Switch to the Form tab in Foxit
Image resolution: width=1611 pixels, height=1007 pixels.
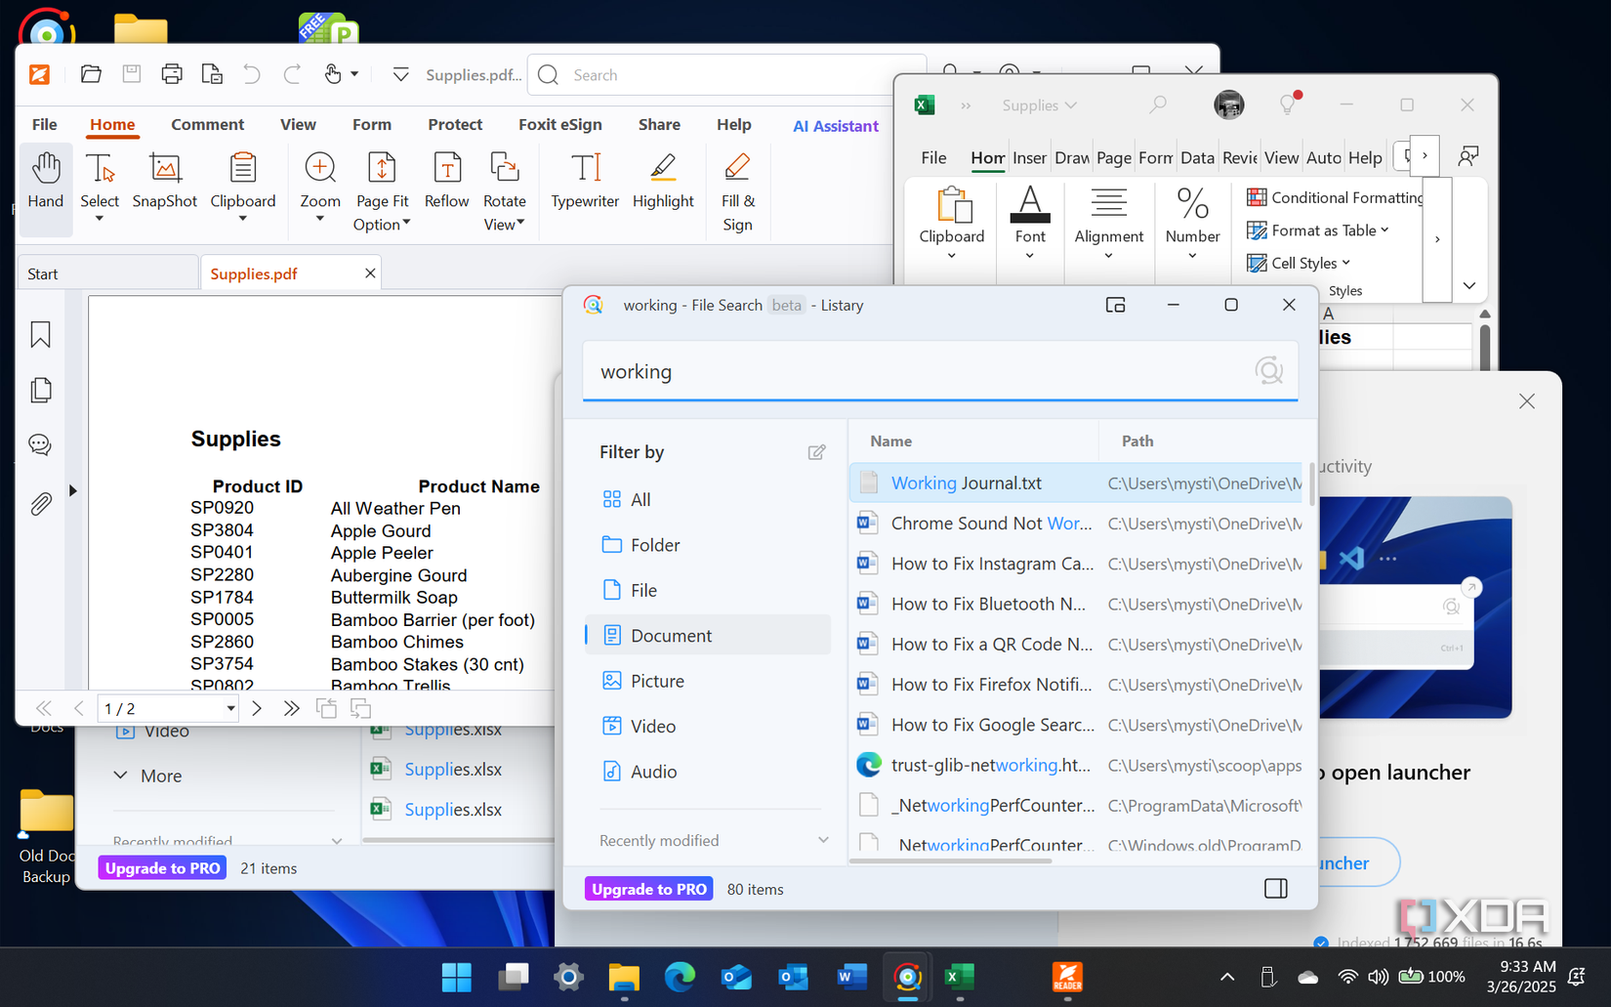coord(372,124)
